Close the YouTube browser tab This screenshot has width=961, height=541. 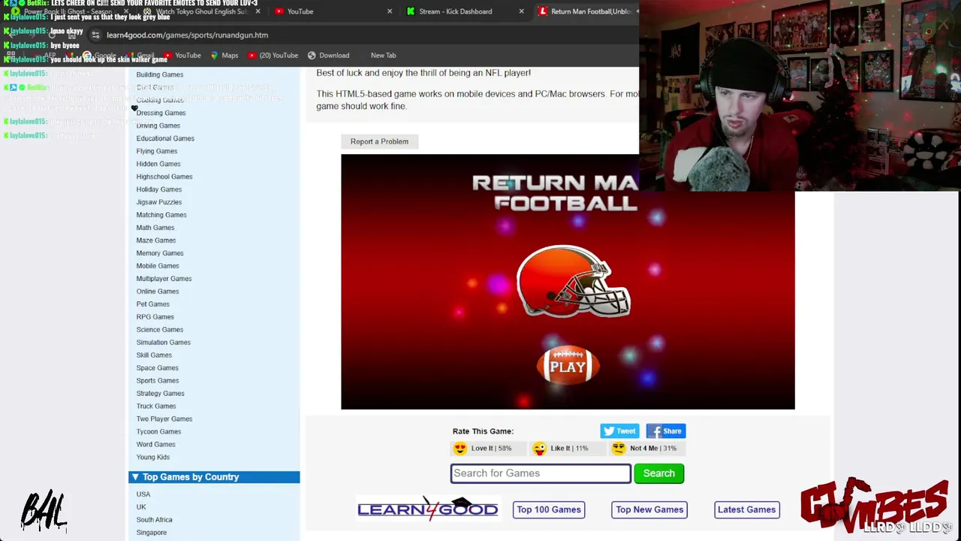[x=390, y=11]
